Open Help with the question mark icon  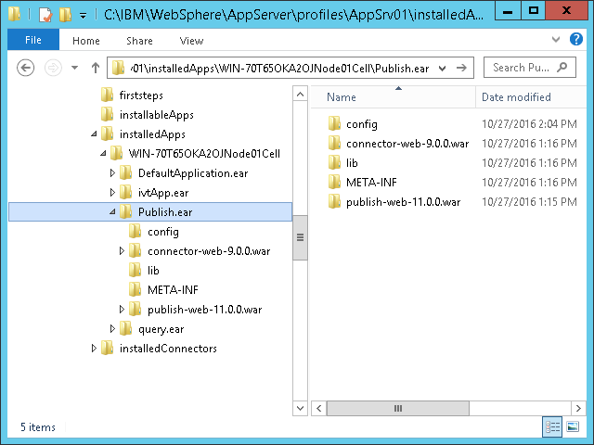578,40
